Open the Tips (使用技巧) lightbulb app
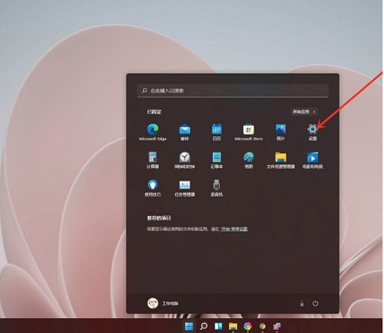Viewport: 384px width, 333px height. click(152, 188)
